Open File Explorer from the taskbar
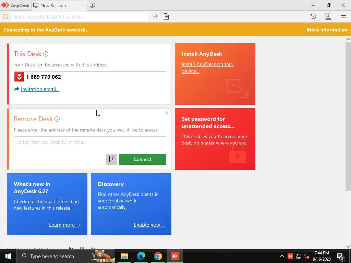The width and height of the screenshot is (351, 263). pyautogui.click(x=124, y=256)
